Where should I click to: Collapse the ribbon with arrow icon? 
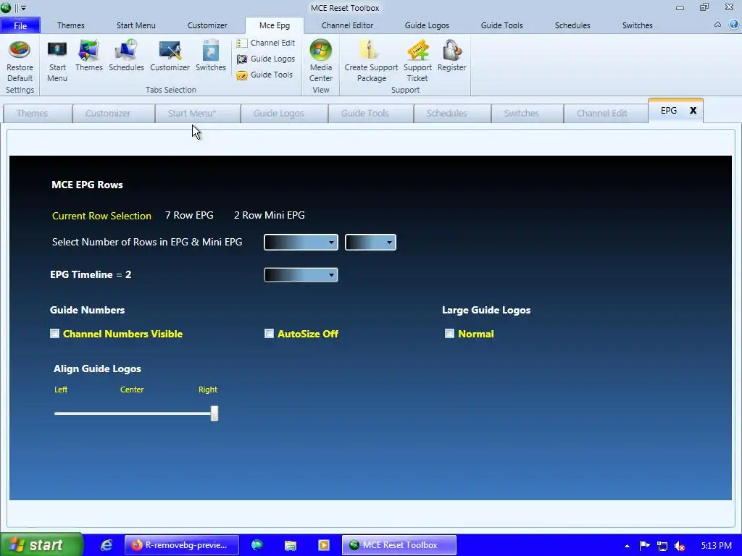tap(717, 25)
